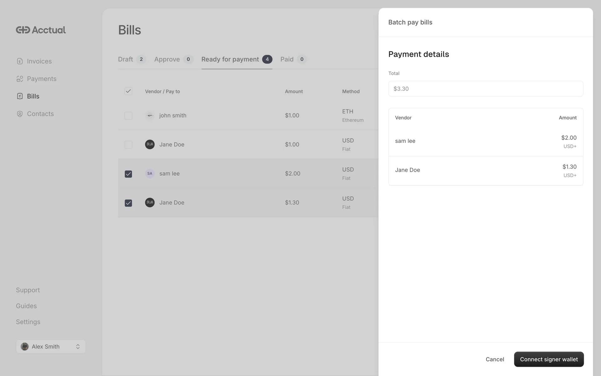Click Connect signer wallet button
601x376 pixels.
(x=549, y=359)
